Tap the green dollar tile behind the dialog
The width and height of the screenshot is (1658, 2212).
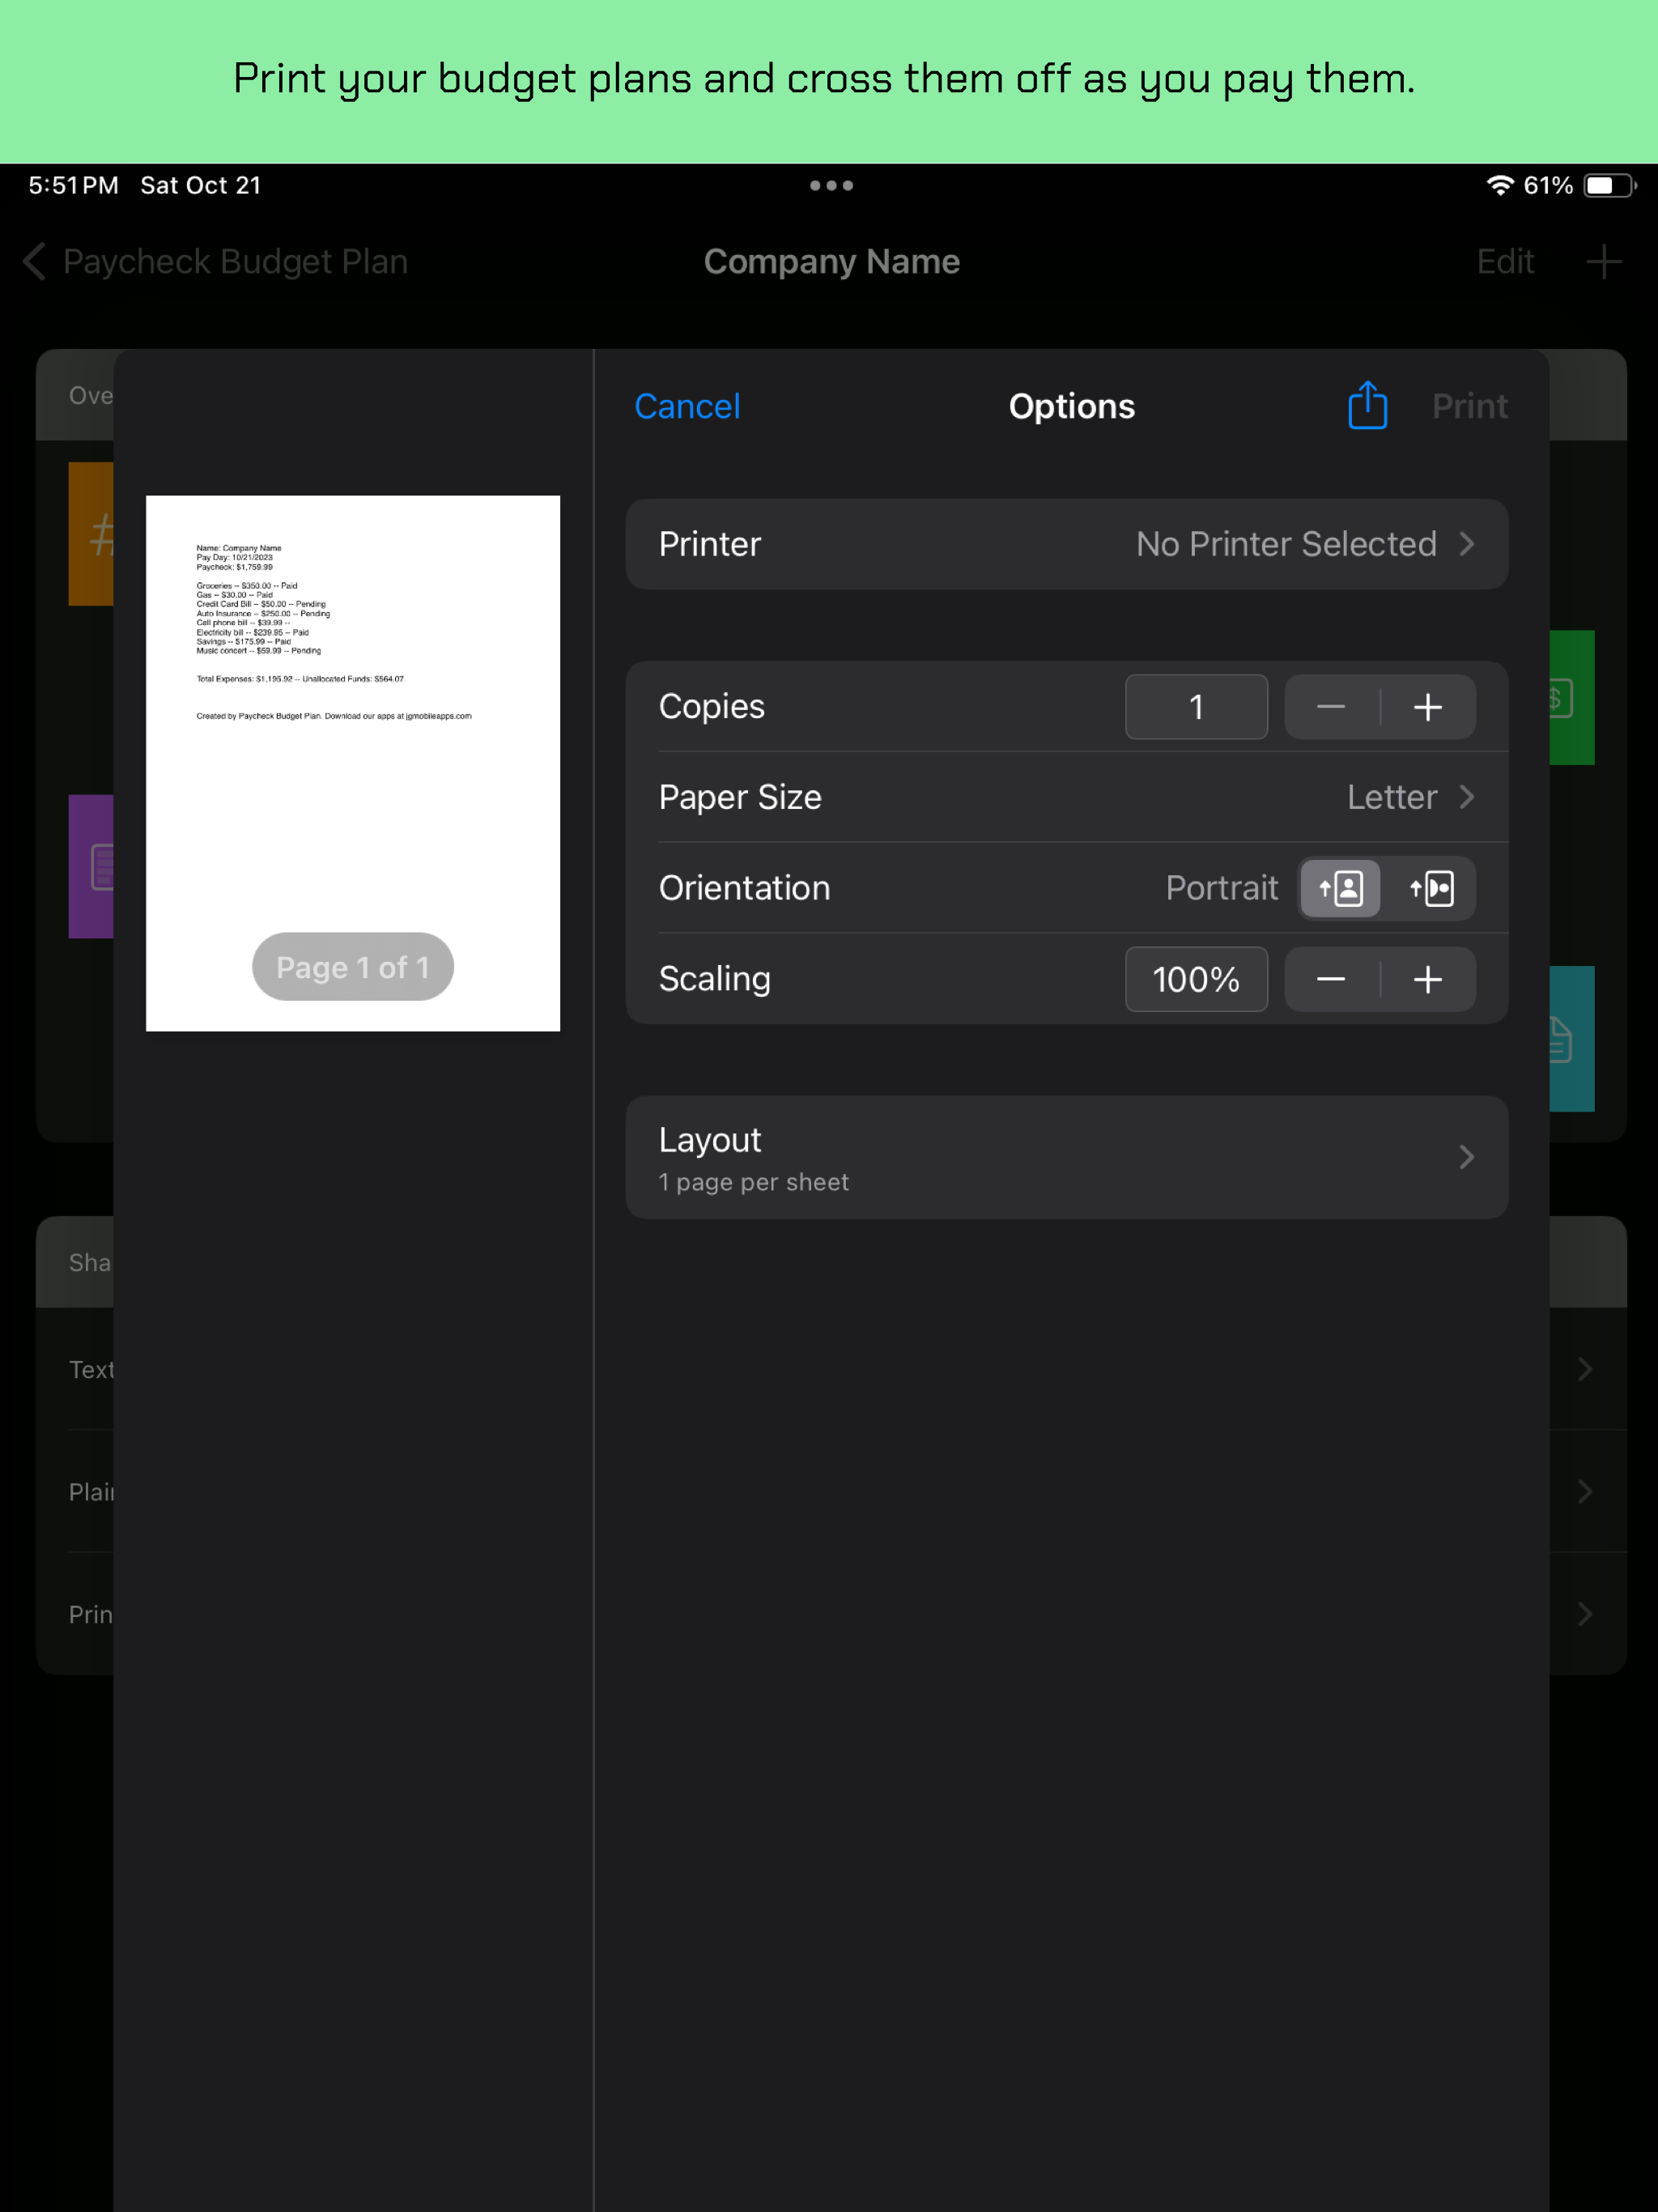tap(1572, 698)
